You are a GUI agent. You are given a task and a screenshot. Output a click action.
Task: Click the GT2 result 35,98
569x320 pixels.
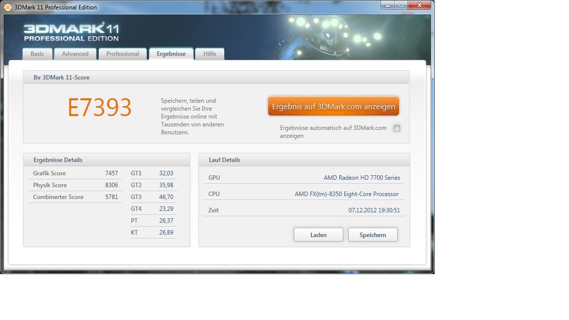coord(166,185)
